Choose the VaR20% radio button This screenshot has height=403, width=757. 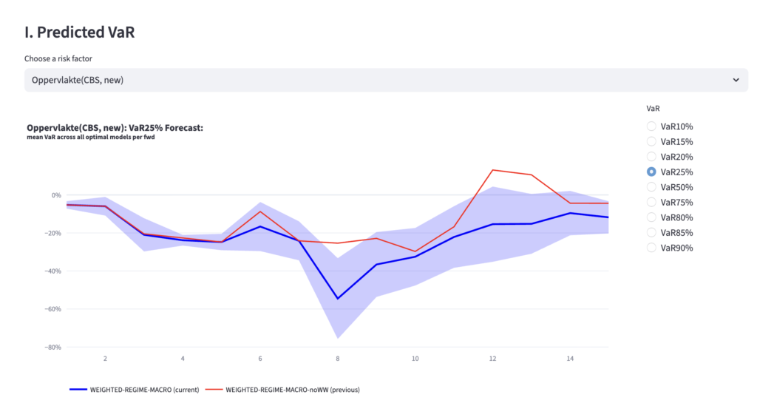(651, 157)
